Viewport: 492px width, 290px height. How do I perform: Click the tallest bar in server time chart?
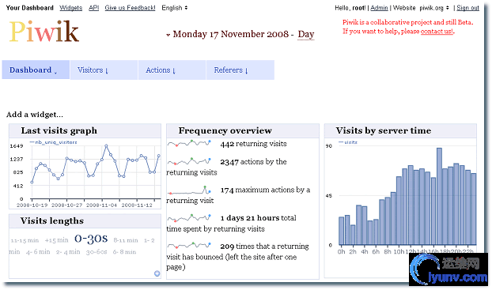tap(439, 196)
